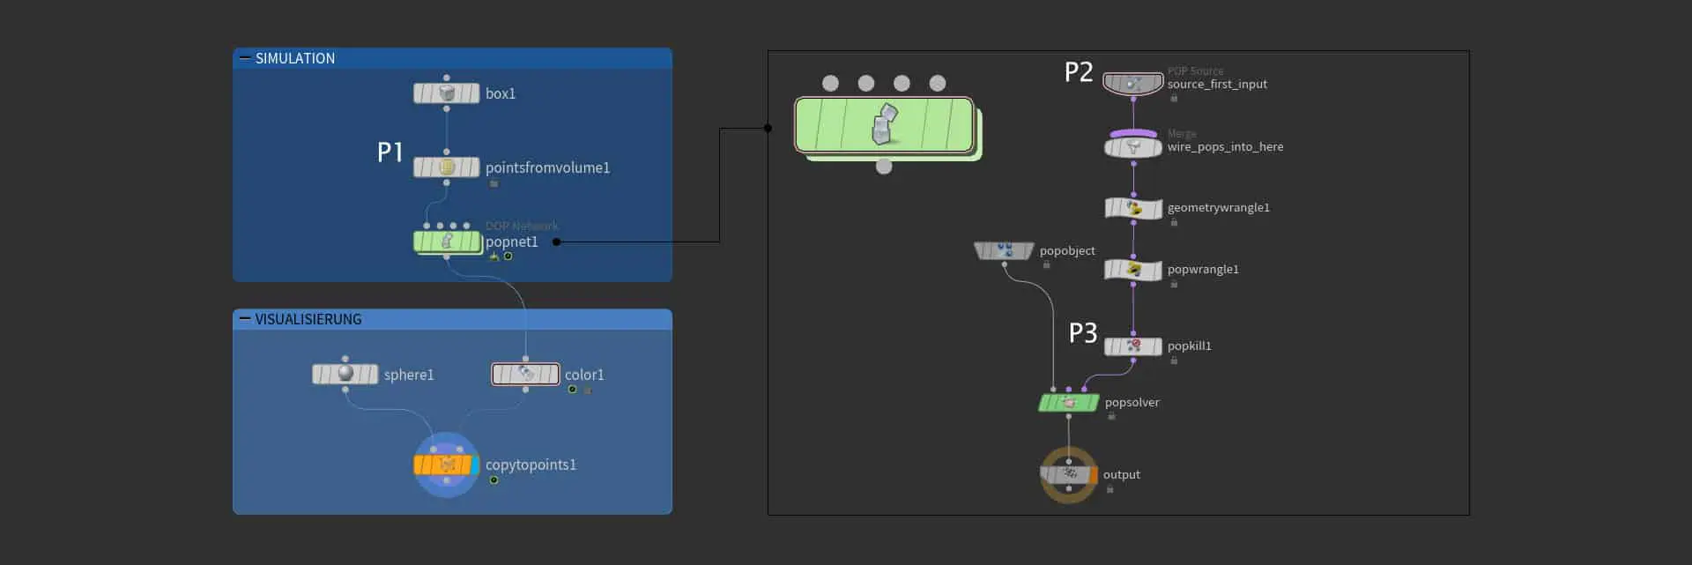
Task: Click the source_first_input POP Source node
Action: (1133, 84)
